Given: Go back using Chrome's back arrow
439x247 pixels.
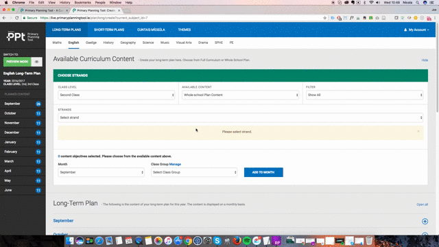Looking at the screenshot, I should 4,18.
